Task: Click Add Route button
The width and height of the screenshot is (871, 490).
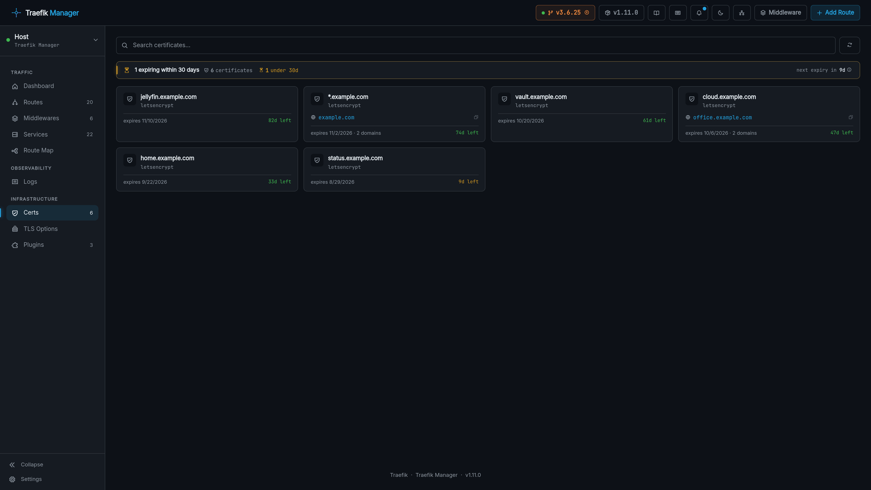Action: click(835, 13)
